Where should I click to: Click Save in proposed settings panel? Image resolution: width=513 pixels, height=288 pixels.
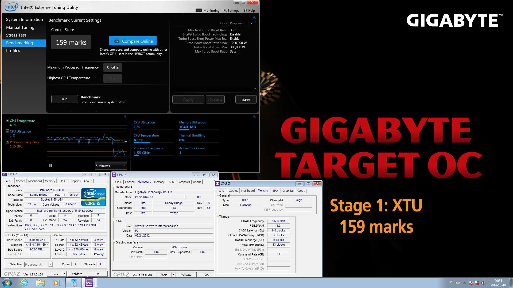tap(246, 99)
